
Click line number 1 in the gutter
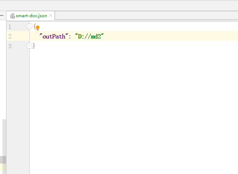pos(9,27)
